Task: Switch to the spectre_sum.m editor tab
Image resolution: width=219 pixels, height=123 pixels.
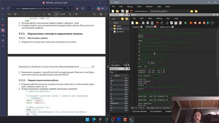Action: tap(165, 27)
